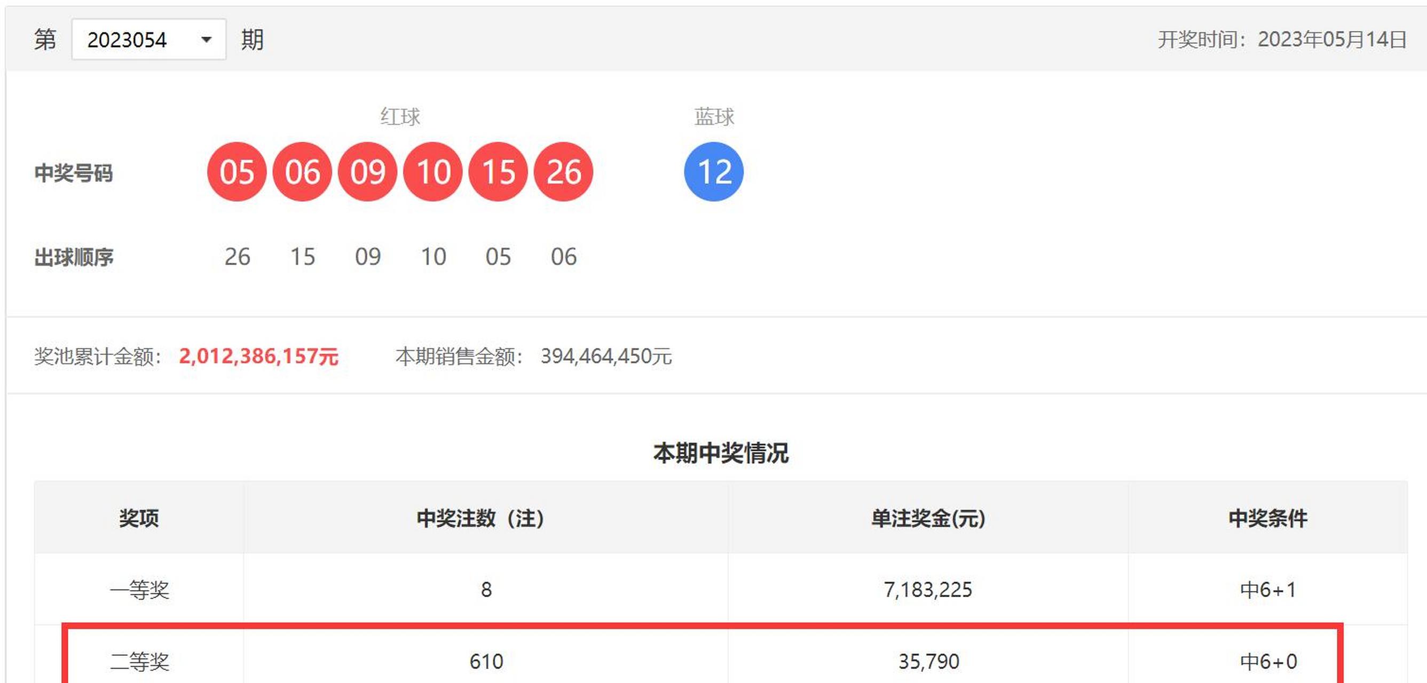Select red ball number 26

tap(563, 172)
